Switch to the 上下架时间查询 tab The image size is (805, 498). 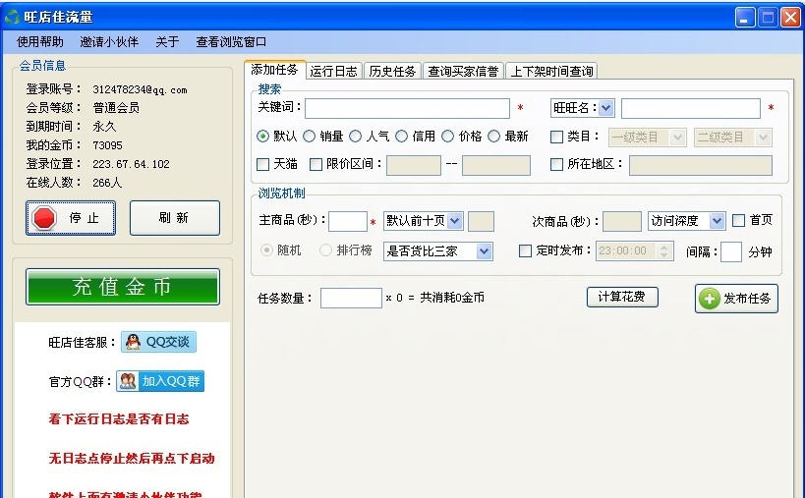click(x=551, y=72)
